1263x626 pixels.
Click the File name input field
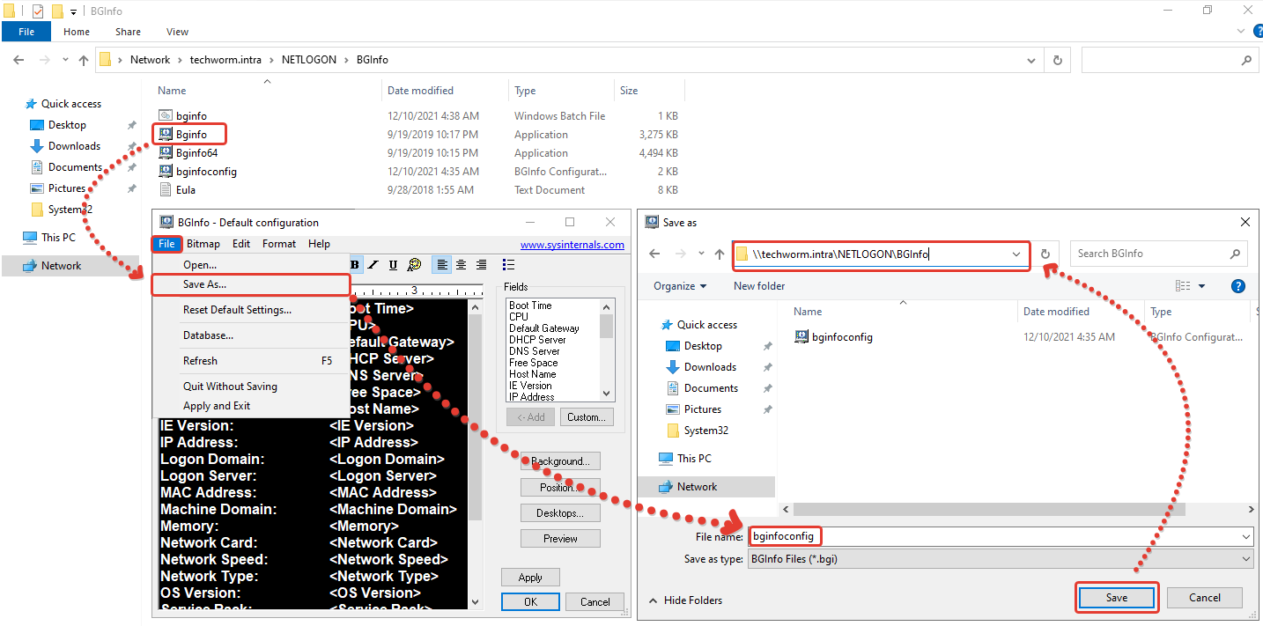[995, 536]
